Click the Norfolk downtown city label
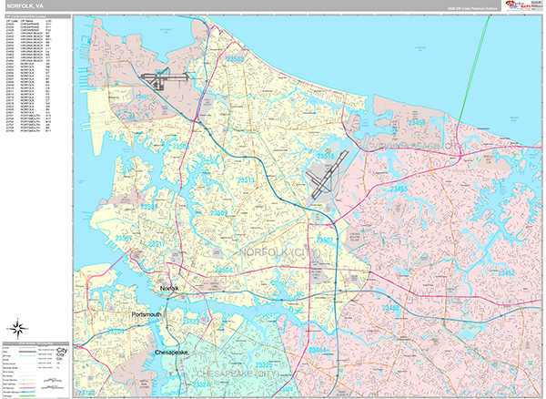Viewport: 546px width, 399px height. coord(171,288)
